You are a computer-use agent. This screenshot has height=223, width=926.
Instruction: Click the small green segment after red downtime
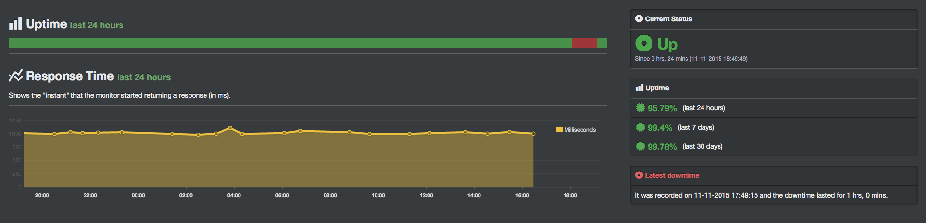pos(601,43)
